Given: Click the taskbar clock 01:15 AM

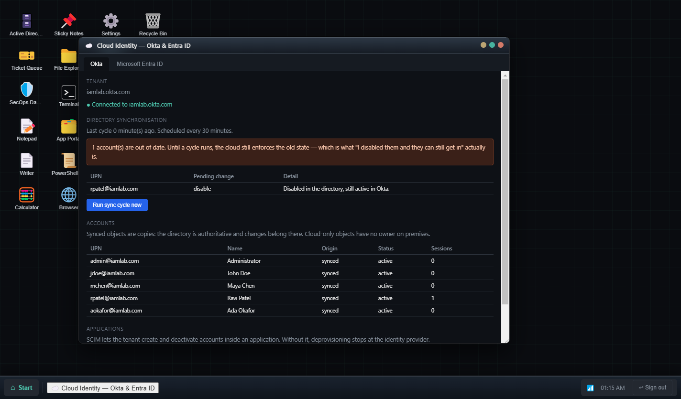Looking at the screenshot, I should (x=613, y=388).
